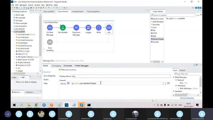The height and width of the screenshot is (120, 213).
Task: Open the Run menu
Action: (x=43, y=5)
